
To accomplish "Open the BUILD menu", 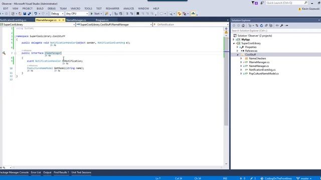I will [x=40, y=8].
